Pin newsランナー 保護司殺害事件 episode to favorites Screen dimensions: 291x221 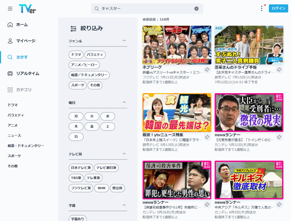pyautogui.click(x=207, y=205)
